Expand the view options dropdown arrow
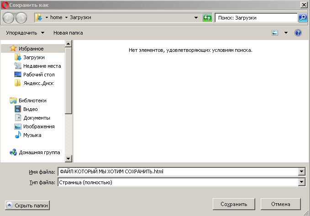The image size is (310, 216). [286, 33]
